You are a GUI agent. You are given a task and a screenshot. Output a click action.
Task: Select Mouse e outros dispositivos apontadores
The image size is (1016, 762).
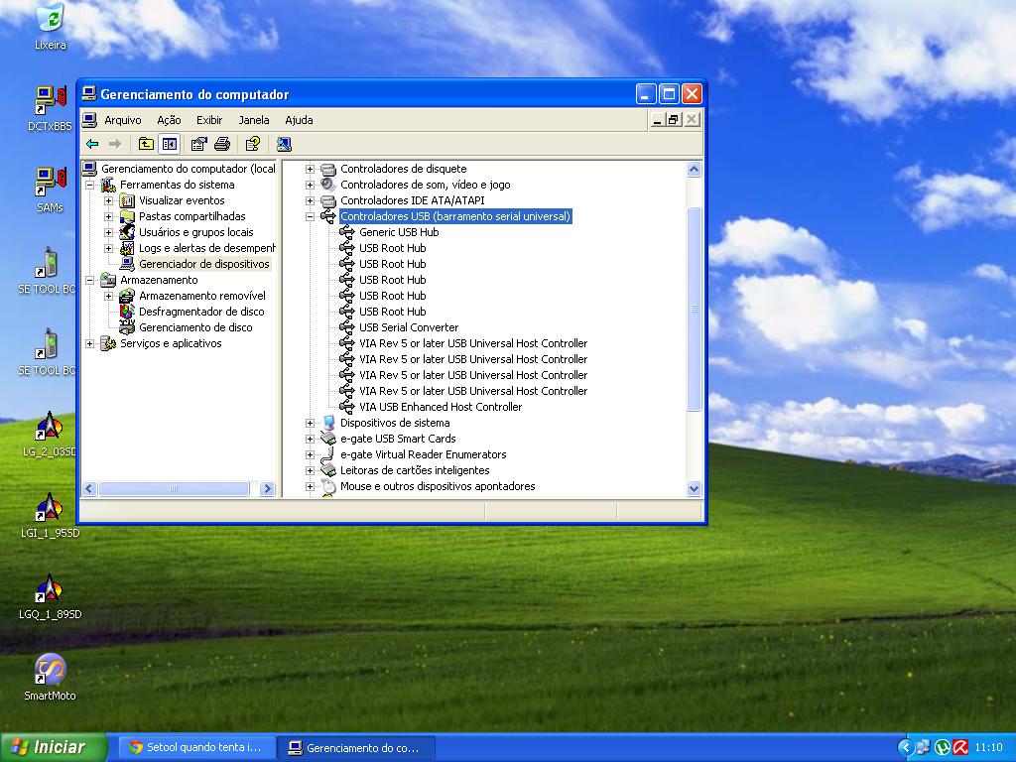coord(438,486)
